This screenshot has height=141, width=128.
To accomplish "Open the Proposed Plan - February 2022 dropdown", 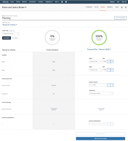I will [99, 50].
